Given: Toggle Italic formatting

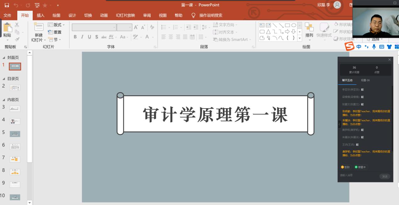Looking at the screenshot, I should click(x=82, y=37).
